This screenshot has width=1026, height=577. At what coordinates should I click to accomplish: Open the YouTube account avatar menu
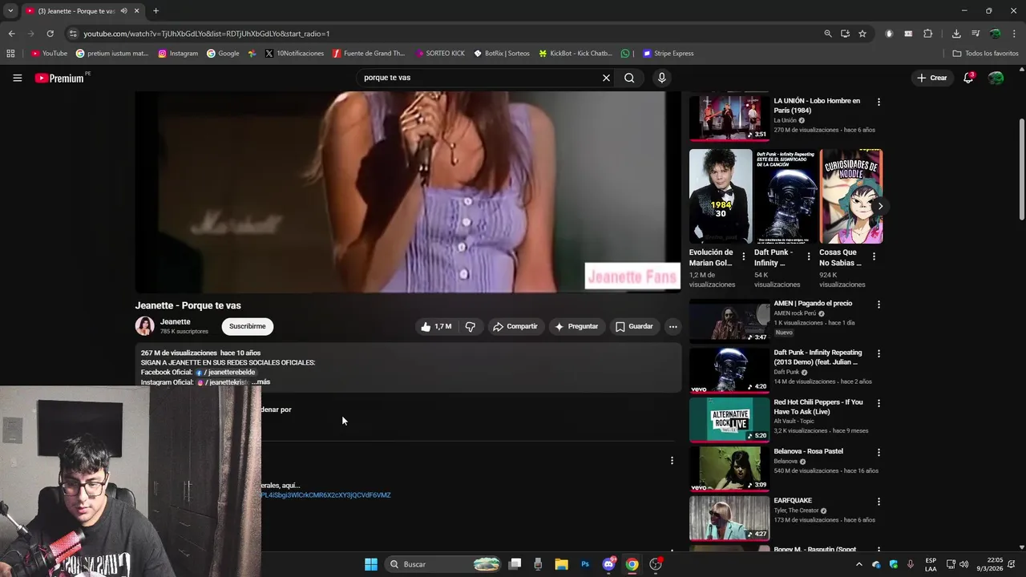(x=996, y=78)
